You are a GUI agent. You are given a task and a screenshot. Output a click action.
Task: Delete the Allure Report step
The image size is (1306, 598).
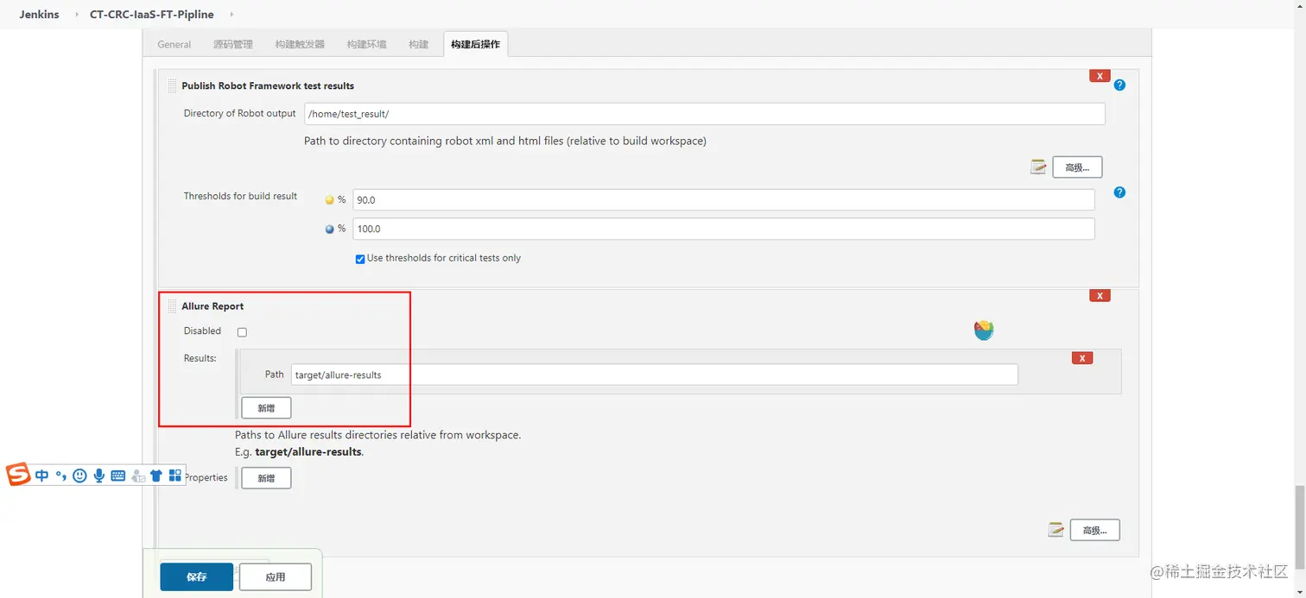[x=1100, y=295]
